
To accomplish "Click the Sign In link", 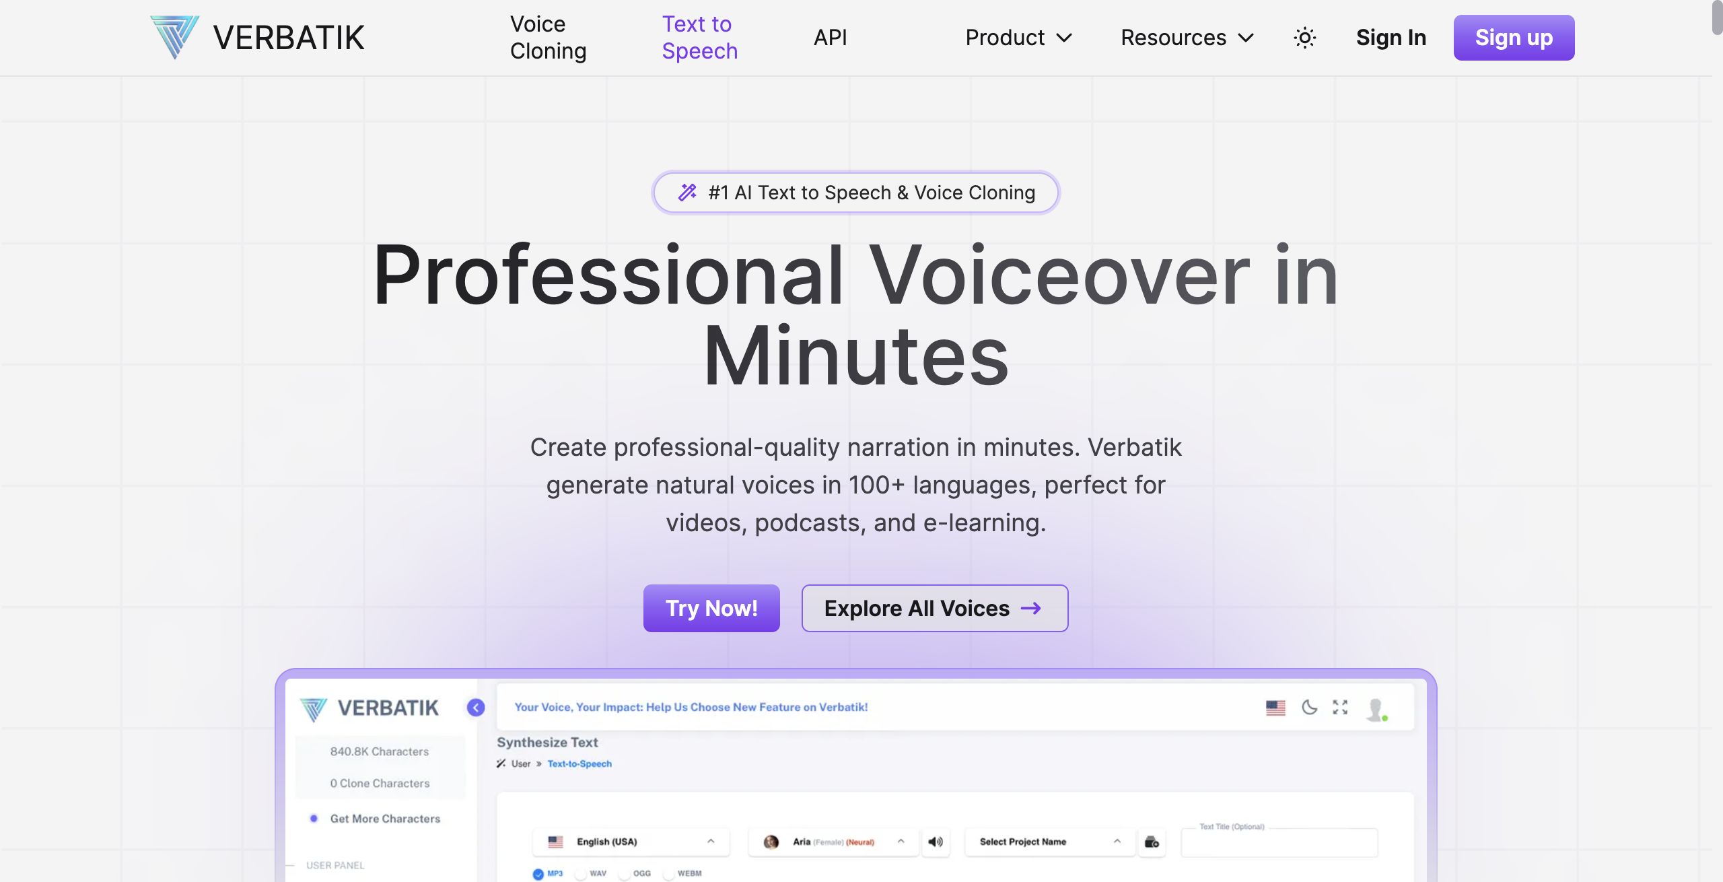I will pyautogui.click(x=1391, y=38).
